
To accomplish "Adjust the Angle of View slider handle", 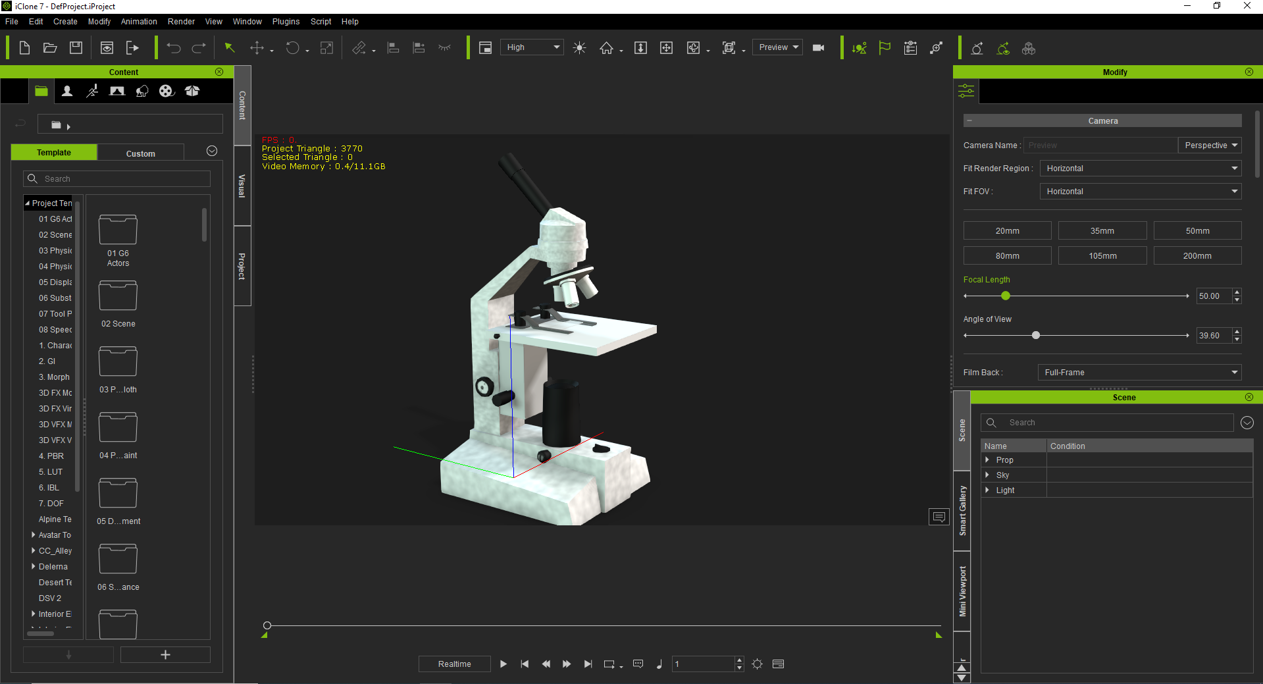I will point(1036,336).
